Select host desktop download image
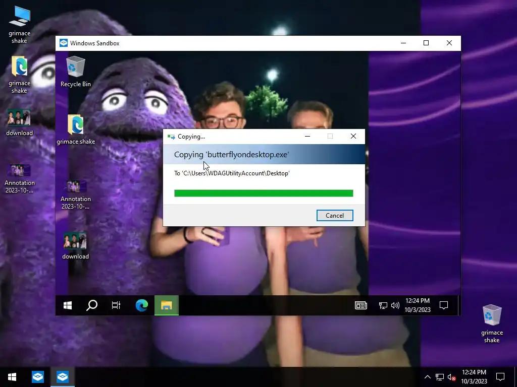 [20, 122]
